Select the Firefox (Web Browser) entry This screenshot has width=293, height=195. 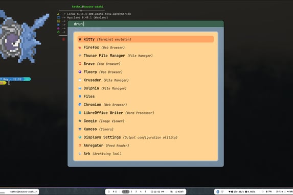pyautogui.click(x=146, y=47)
